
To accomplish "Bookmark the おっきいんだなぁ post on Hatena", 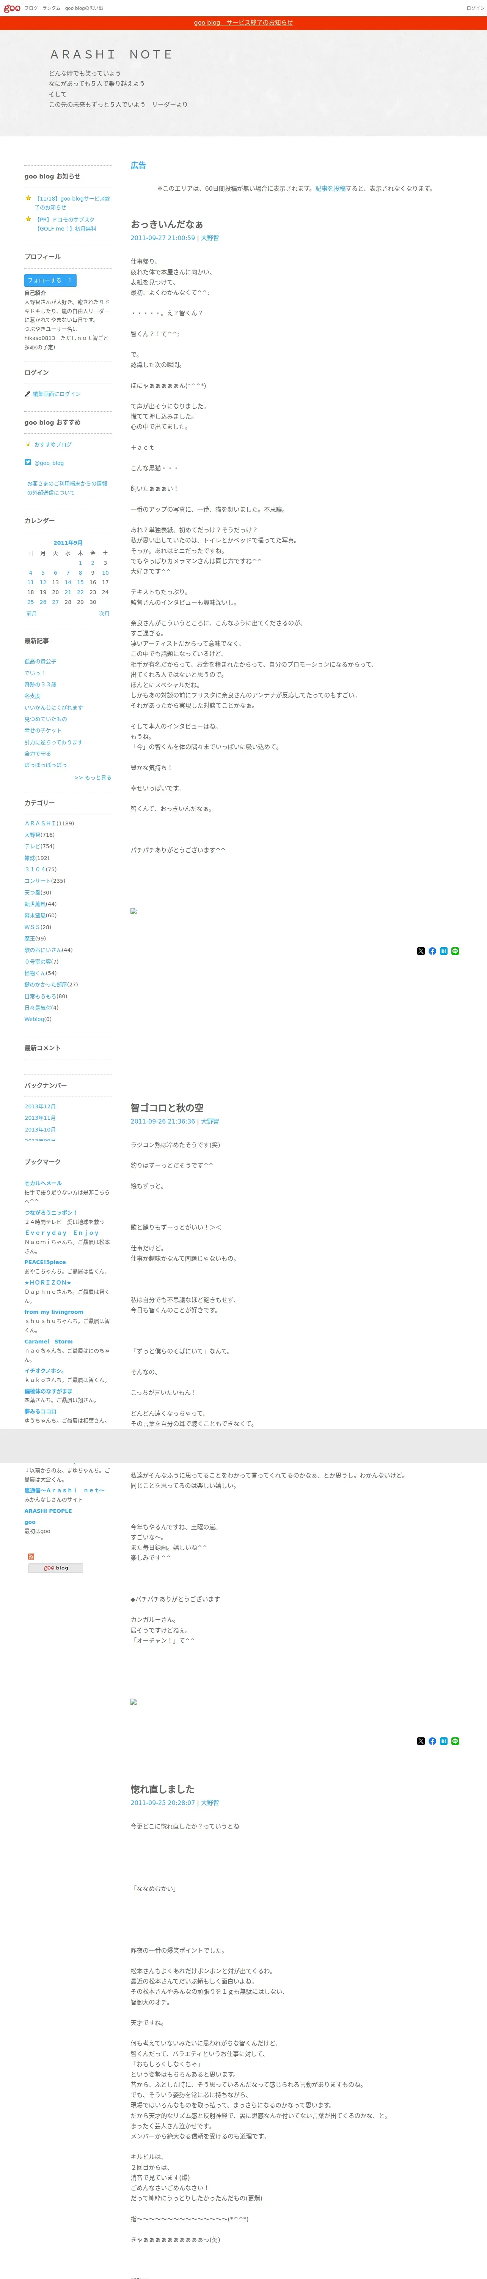I will (x=444, y=951).
